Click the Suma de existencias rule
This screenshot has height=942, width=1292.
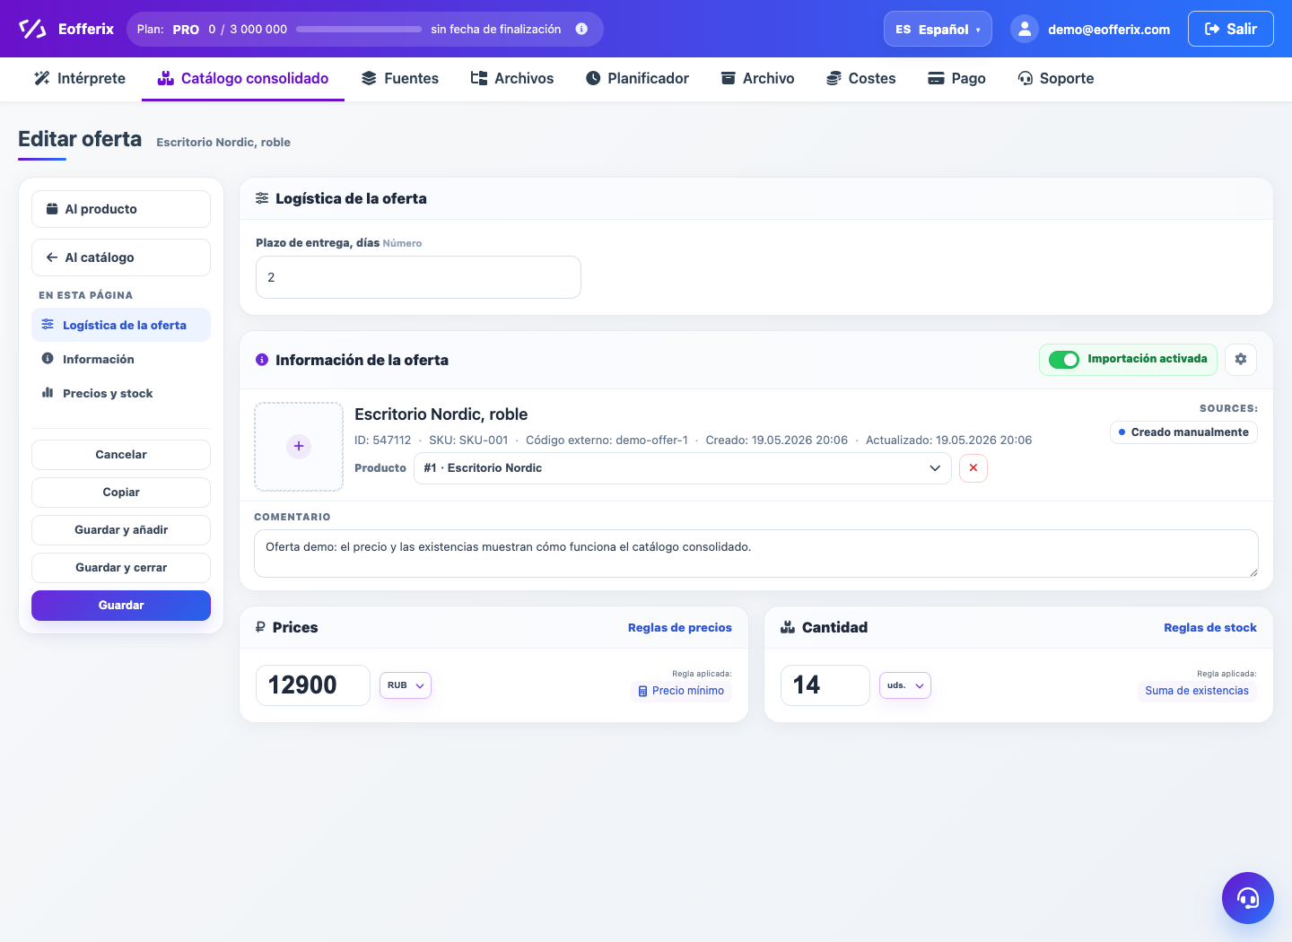(x=1197, y=691)
